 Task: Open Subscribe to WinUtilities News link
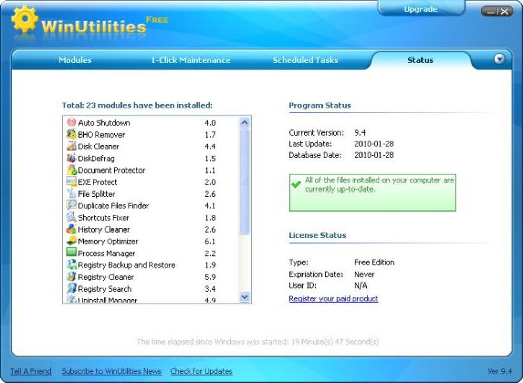click(111, 371)
